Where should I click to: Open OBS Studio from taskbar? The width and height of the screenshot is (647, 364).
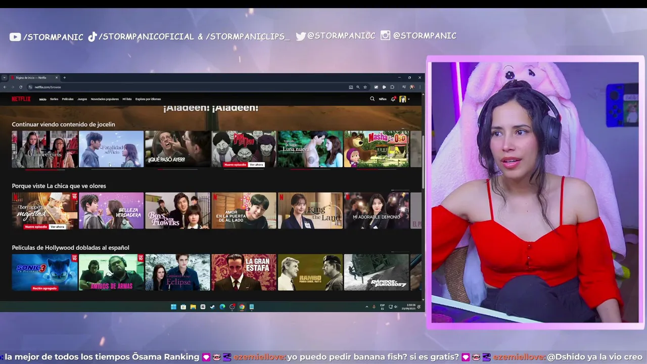(232, 307)
